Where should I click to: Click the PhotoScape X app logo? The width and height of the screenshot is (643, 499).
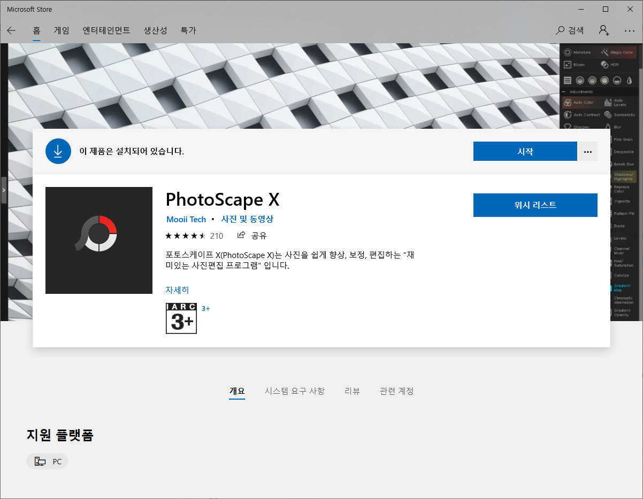click(x=99, y=240)
